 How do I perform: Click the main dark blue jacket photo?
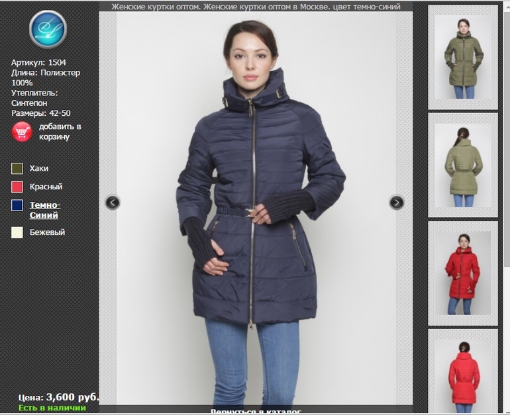click(x=256, y=212)
